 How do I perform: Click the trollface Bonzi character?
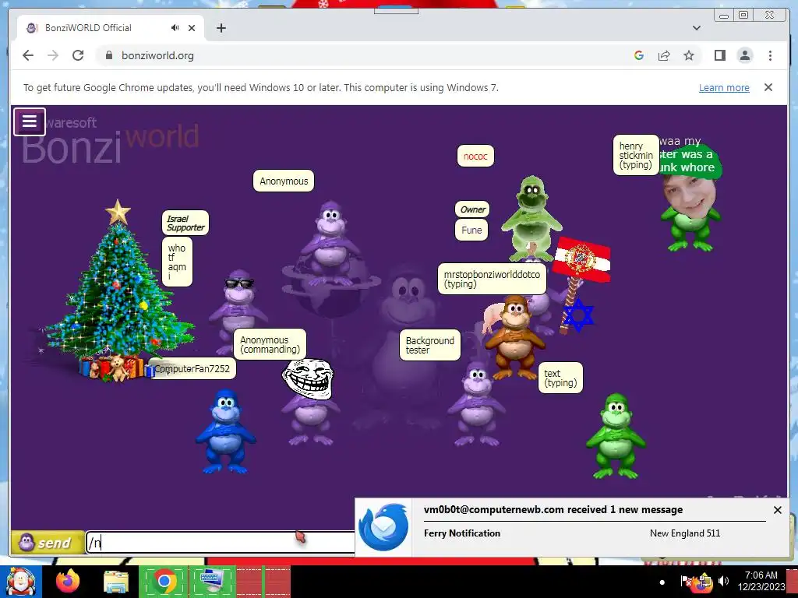click(x=309, y=402)
